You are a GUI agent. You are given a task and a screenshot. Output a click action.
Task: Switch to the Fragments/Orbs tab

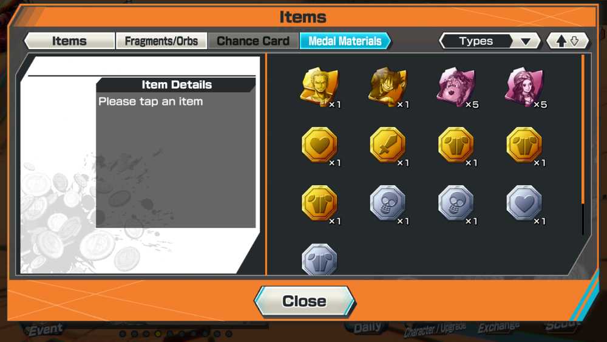161,41
